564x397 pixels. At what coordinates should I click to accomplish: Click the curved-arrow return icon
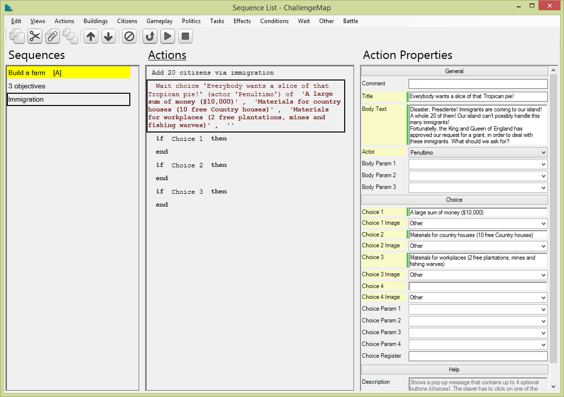tap(150, 36)
